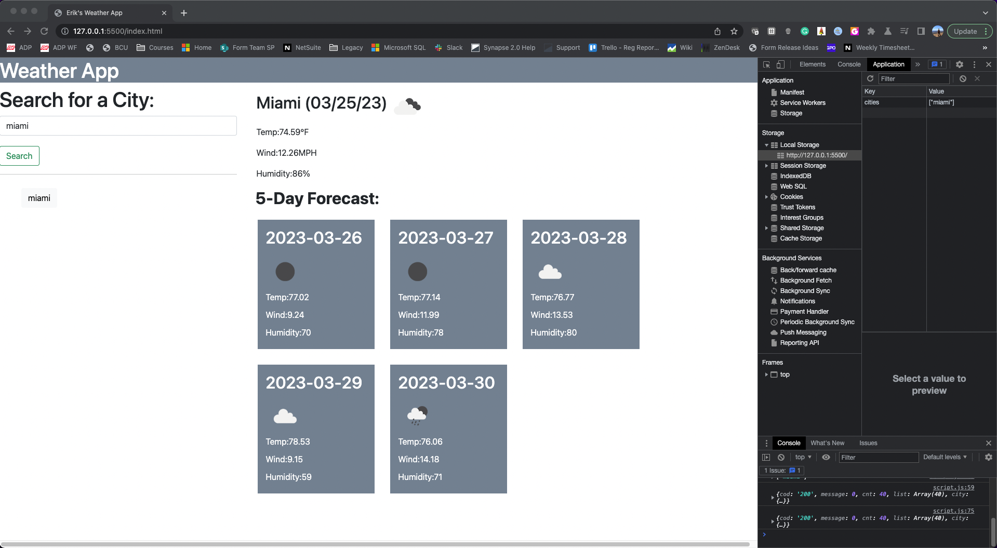Expand the Session Storage node

767,165
